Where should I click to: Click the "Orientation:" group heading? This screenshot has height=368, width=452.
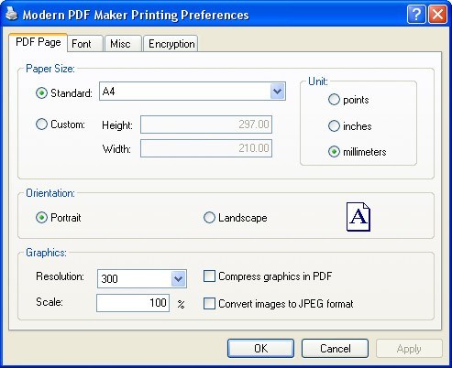tap(50, 193)
